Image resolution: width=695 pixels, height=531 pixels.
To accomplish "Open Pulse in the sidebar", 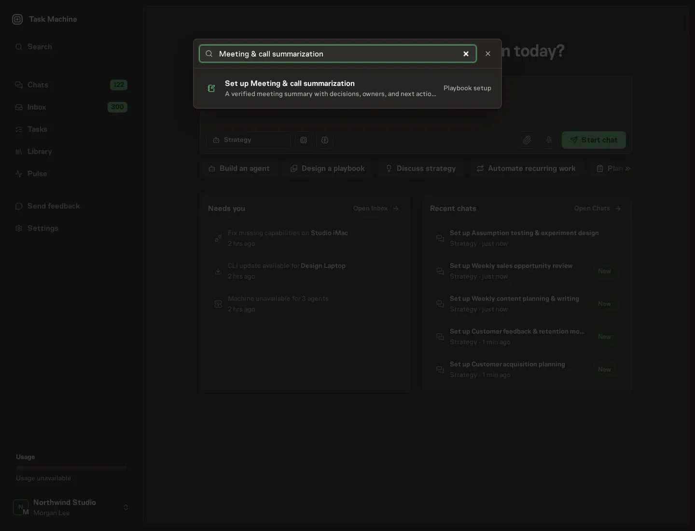I will [x=71, y=174].
